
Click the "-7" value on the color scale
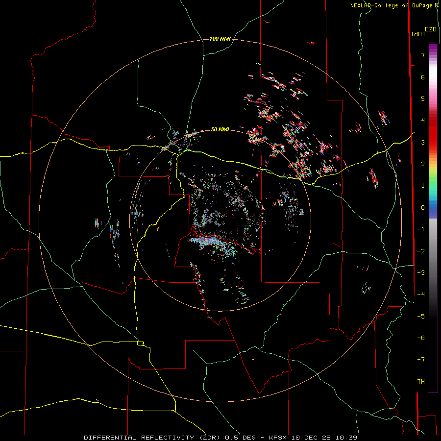click(x=421, y=360)
